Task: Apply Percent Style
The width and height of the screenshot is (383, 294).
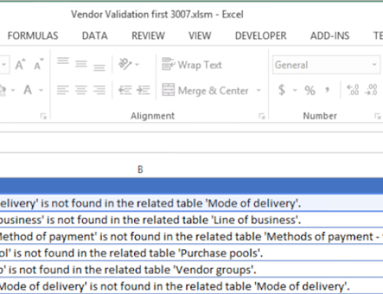Action: click(309, 91)
